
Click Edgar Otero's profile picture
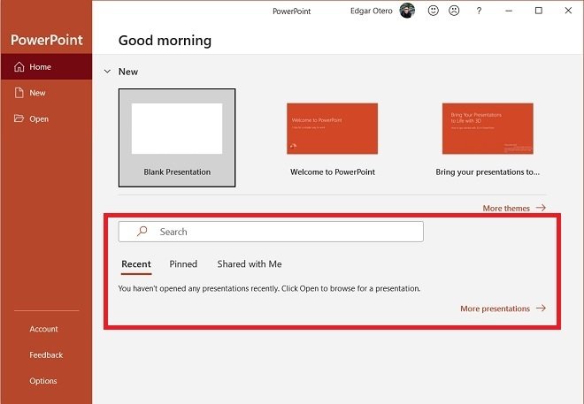tap(407, 11)
